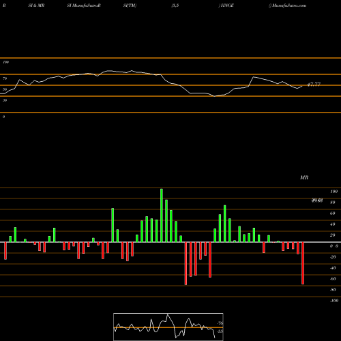The image size is (341, 341).
Task: Click the RSI 100 axis label
Action: pyautogui.click(x=5, y=62)
